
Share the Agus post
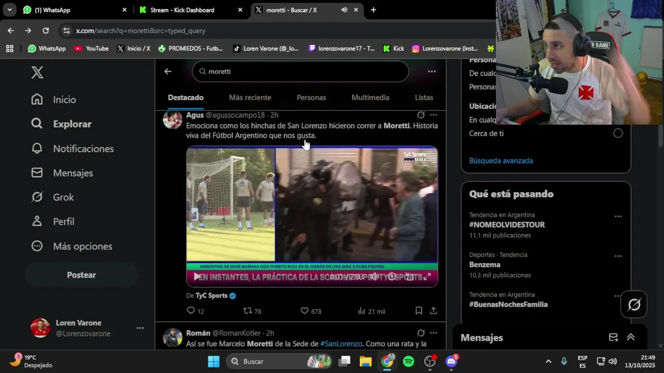[x=433, y=311]
